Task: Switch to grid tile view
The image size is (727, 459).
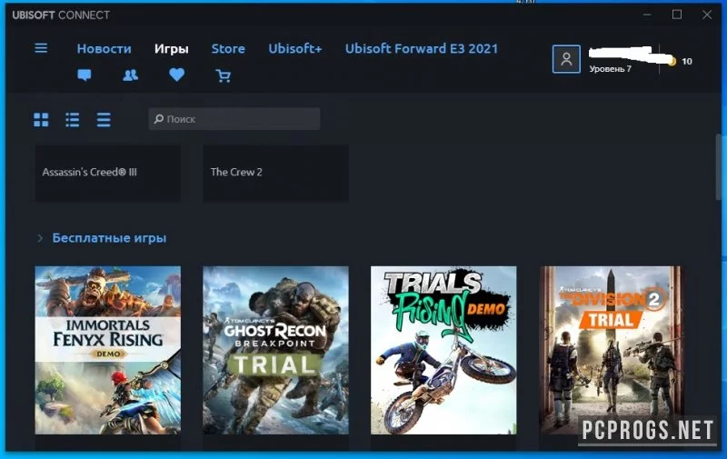Action: (41, 120)
